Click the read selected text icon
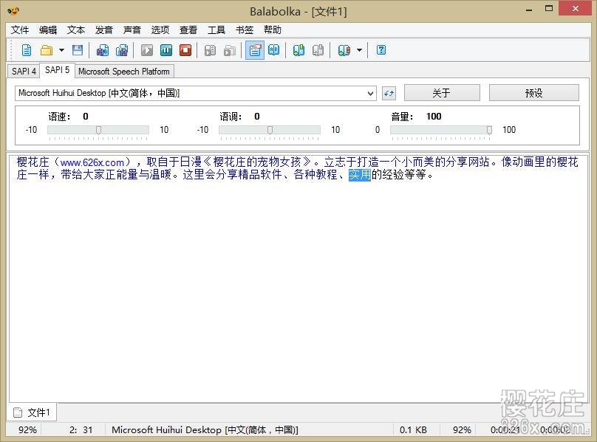597x442 pixels. pyautogui.click(x=210, y=50)
